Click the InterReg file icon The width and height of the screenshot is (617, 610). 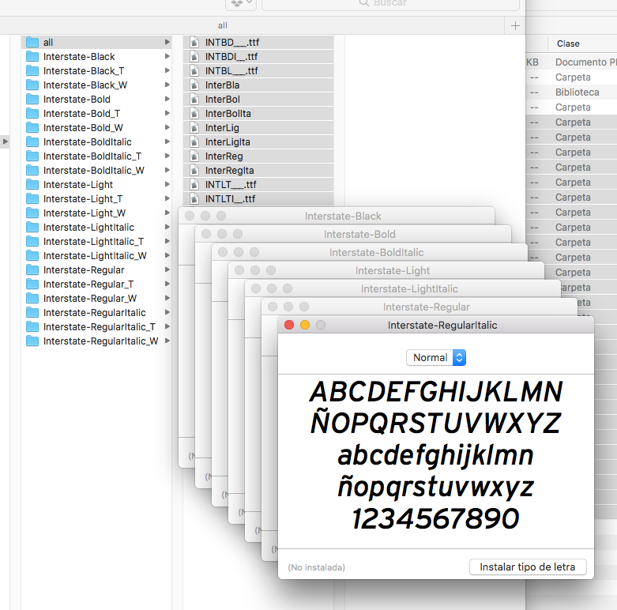tap(194, 156)
